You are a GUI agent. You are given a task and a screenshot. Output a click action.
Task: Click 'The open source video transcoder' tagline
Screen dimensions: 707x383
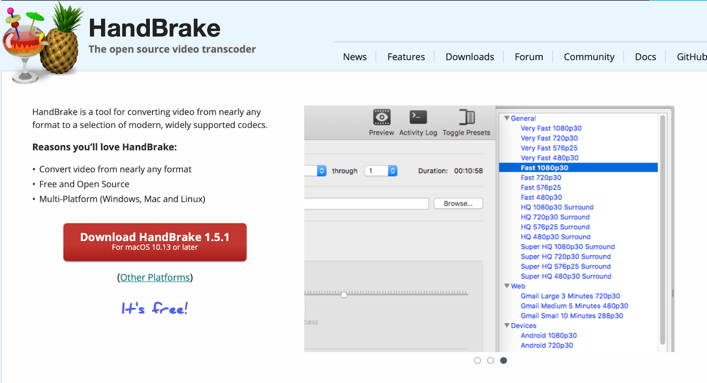[172, 49]
